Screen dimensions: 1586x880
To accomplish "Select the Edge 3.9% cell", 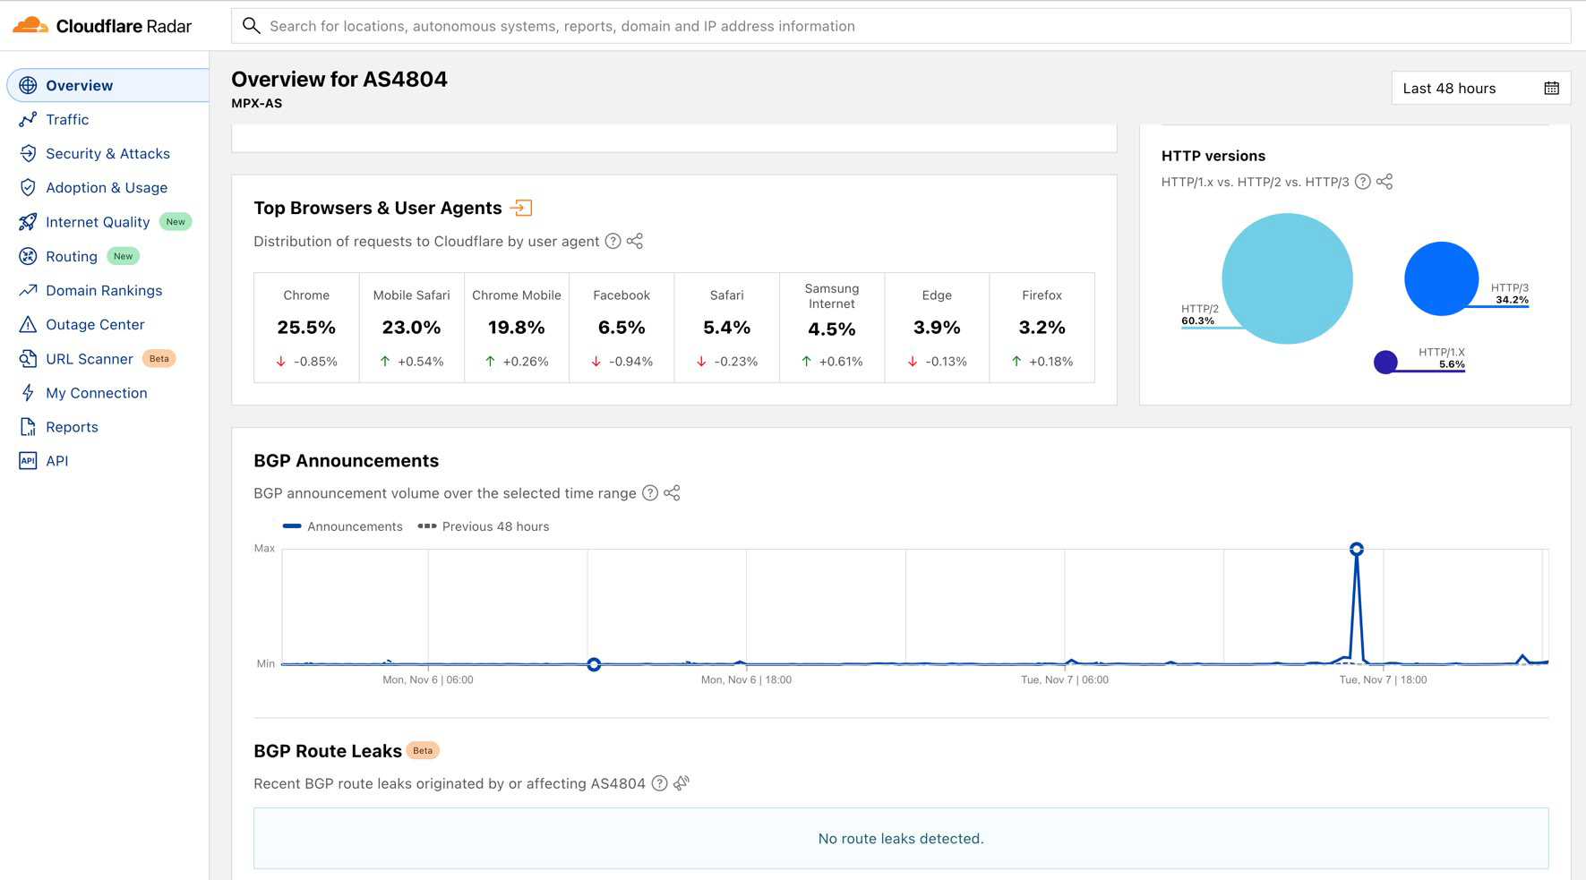I will click(x=937, y=328).
